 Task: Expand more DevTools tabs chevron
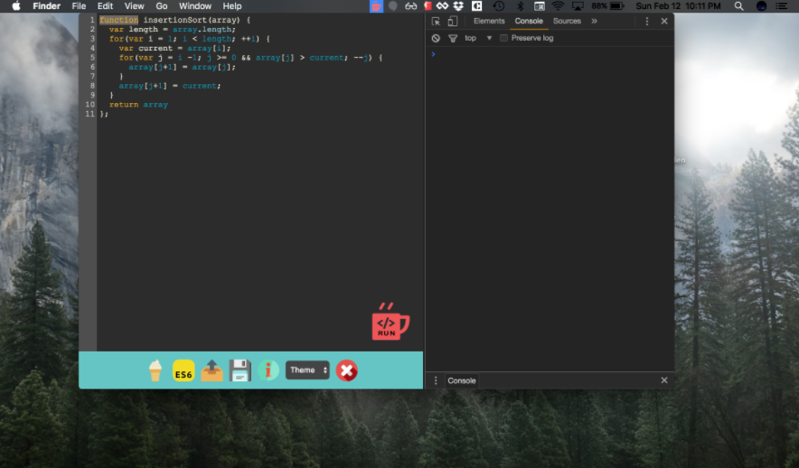(x=594, y=22)
